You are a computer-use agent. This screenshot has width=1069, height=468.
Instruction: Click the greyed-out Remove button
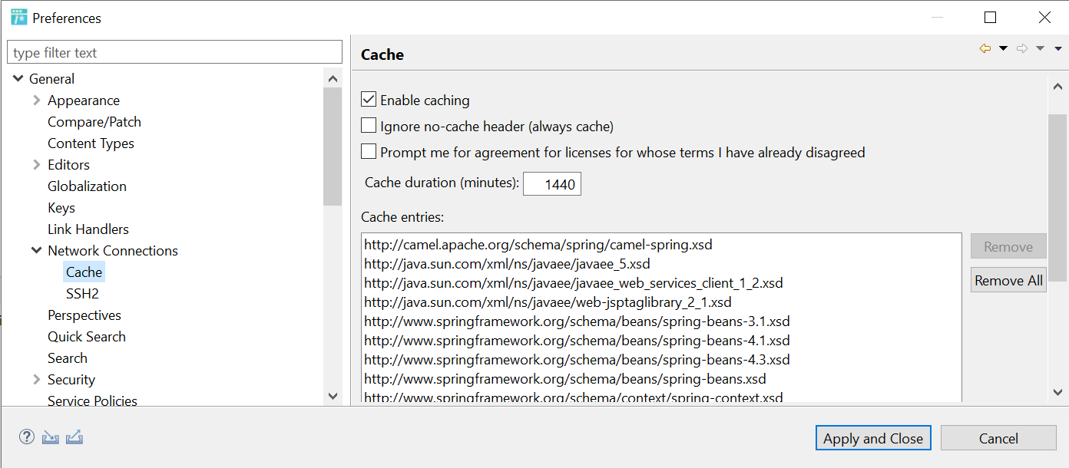[x=1008, y=246]
